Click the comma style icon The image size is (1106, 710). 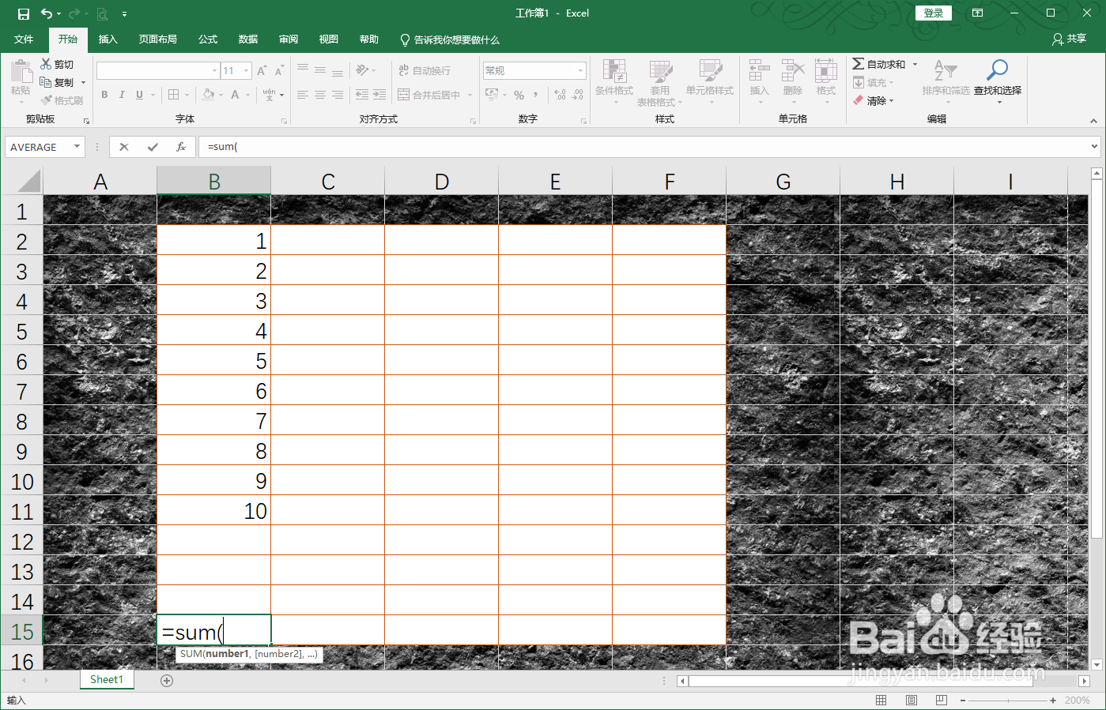[536, 95]
